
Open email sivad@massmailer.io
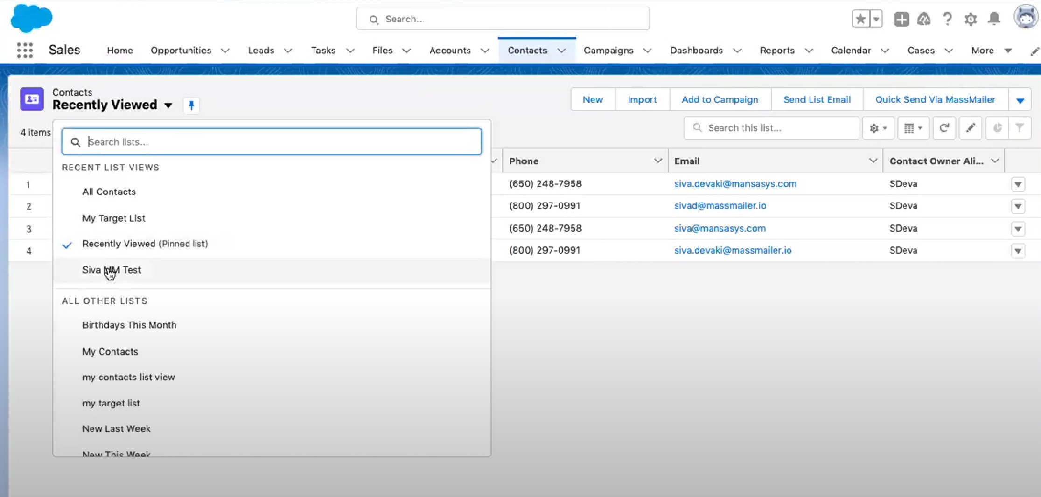point(720,206)
